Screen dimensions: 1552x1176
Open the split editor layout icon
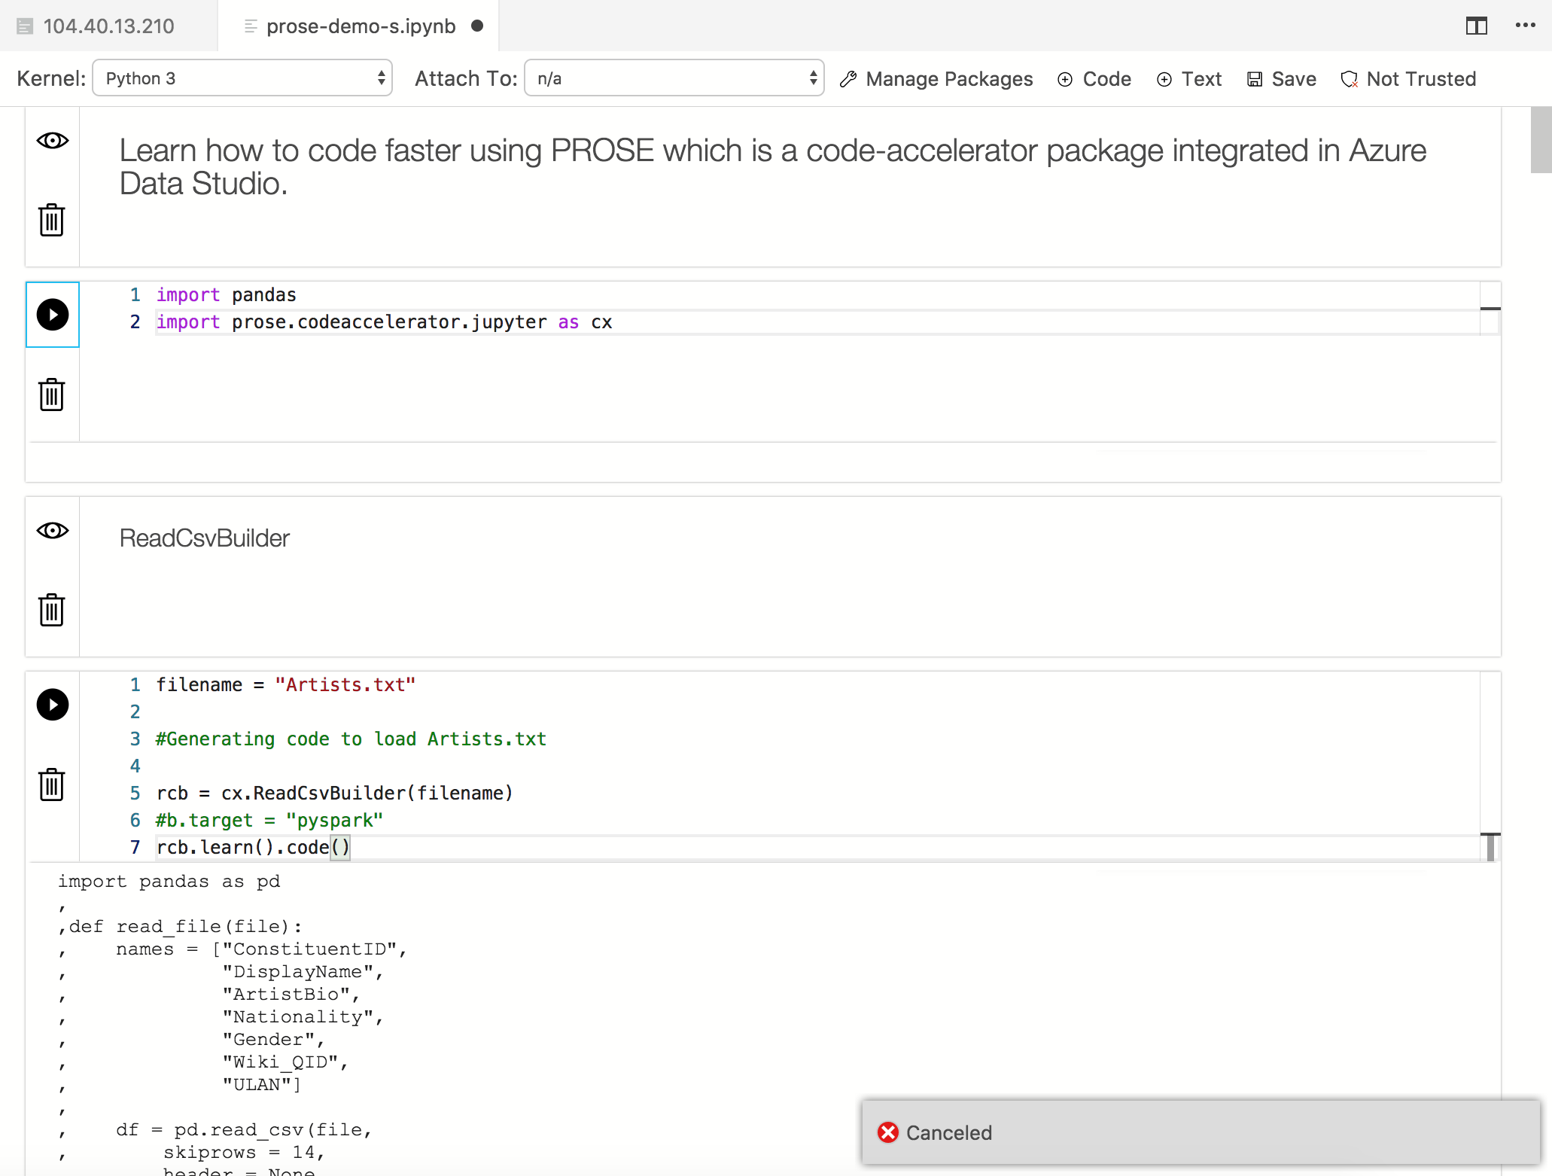1476,26
